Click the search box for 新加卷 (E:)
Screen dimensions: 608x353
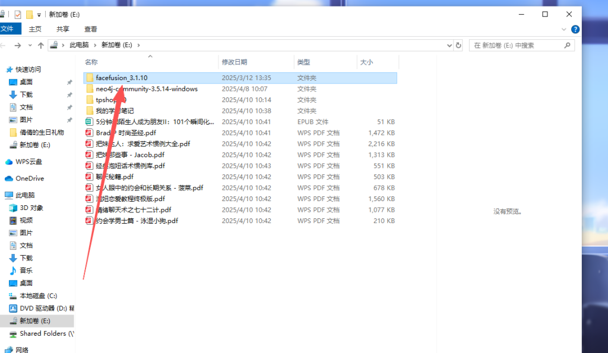coord(517,45)
